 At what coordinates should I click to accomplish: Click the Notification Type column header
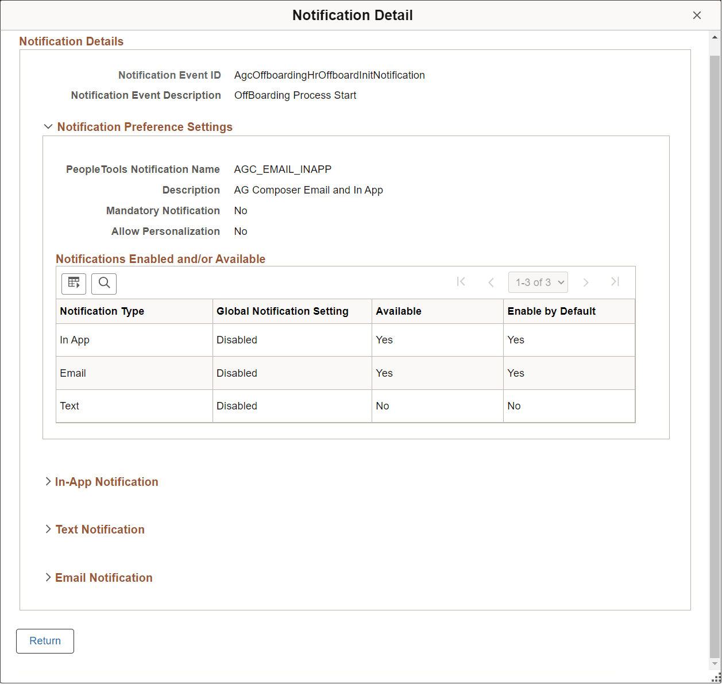(102, 311)
